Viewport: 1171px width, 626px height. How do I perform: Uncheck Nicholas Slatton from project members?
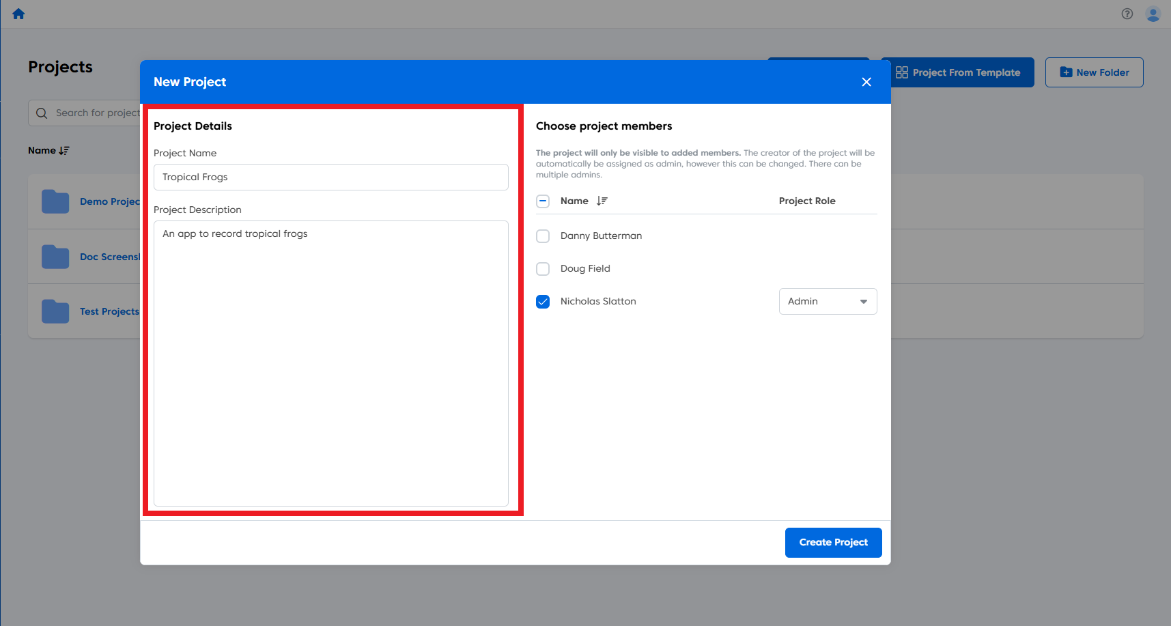(543, 301)
